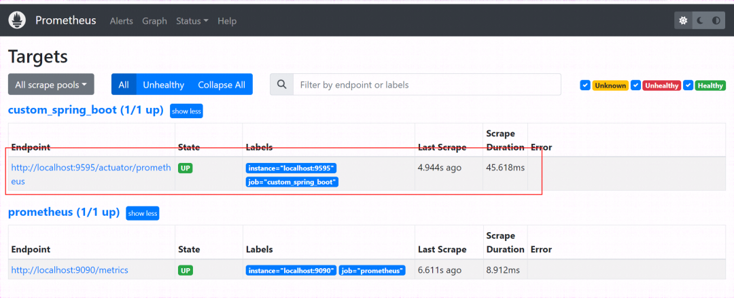Click the prometheus (1/1 up) heading
The image size is (734, 298).
(x=64, y=212)
